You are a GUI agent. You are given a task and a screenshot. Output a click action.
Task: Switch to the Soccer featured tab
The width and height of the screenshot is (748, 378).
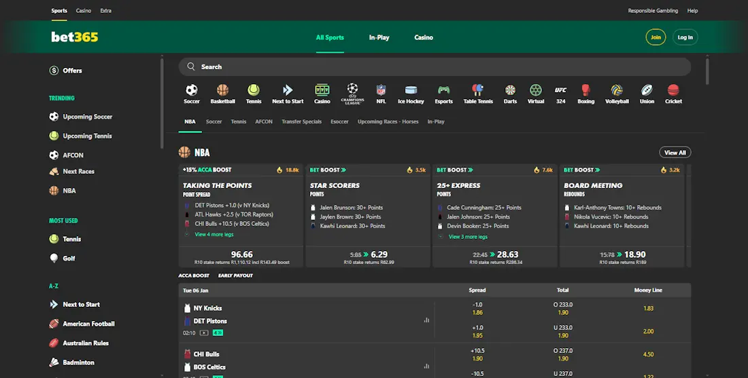coord(214,121)
